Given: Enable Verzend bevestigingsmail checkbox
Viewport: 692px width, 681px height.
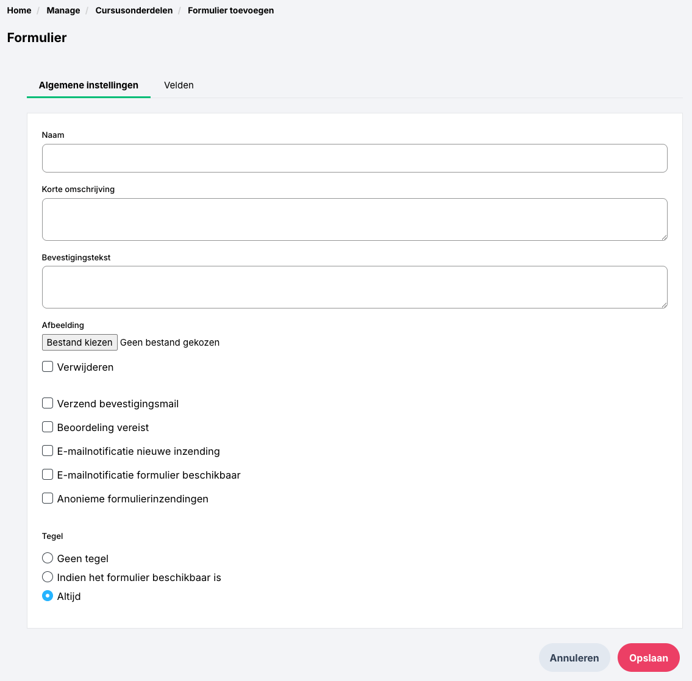Looking at the screenshot, I should point(48,404).
